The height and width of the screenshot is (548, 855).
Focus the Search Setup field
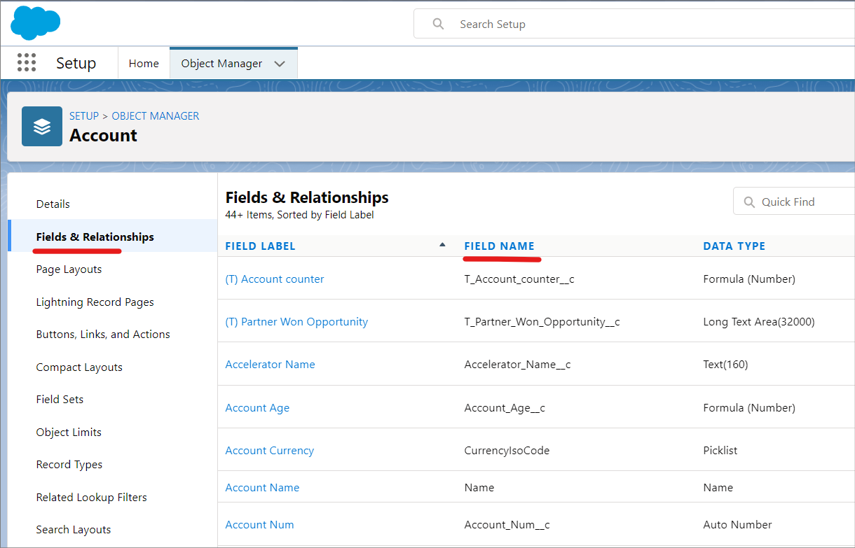tap(634, 24)
